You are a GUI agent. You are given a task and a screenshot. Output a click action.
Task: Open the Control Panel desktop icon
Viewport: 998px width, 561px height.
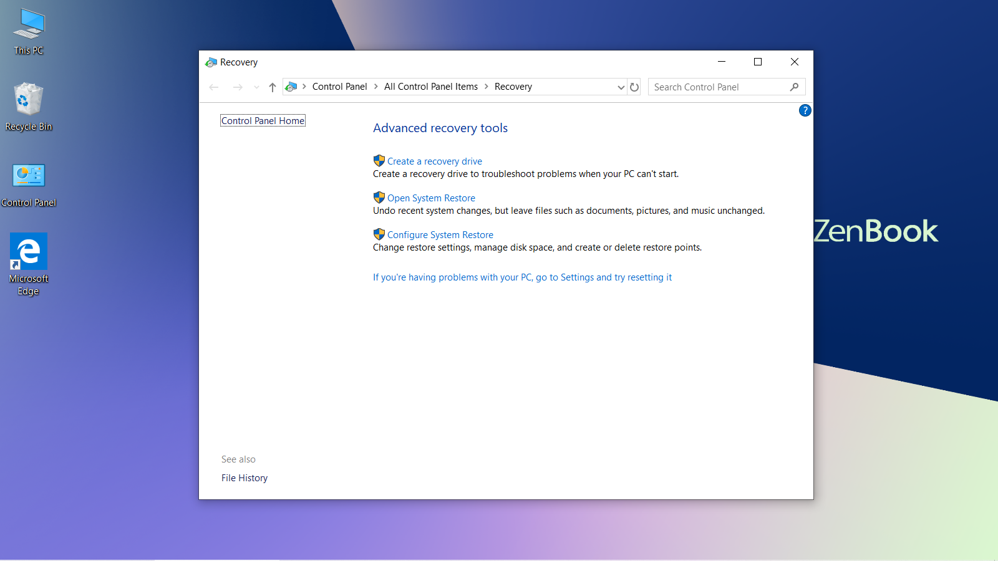(29, 184)
